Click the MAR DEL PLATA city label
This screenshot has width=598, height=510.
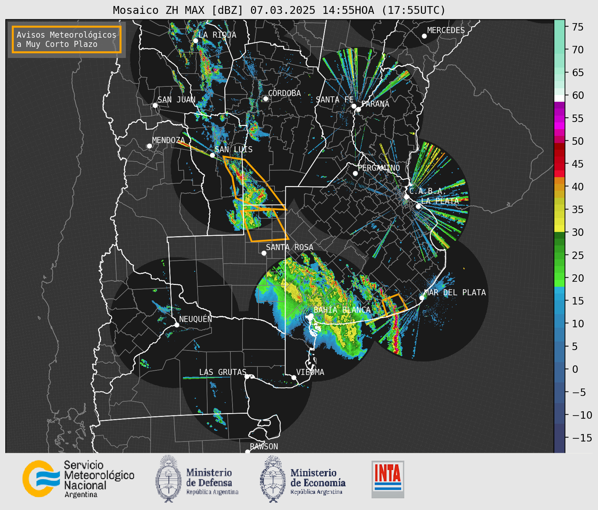(455, 292)
